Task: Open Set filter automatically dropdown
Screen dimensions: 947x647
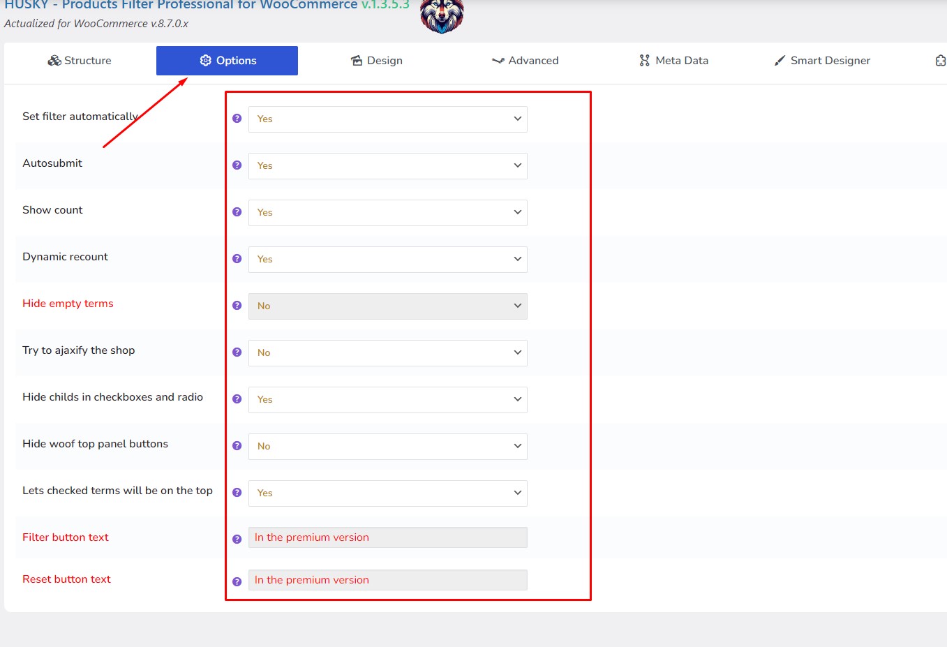Action: (388, 119)
